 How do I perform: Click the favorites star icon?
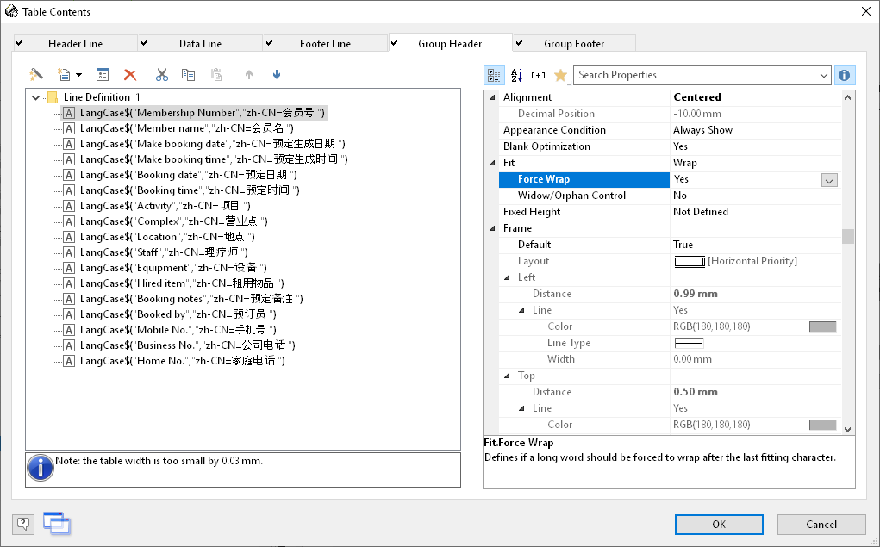point(560,75)
